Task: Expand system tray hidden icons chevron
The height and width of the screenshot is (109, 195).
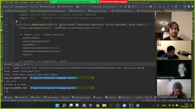Action: pyautogui.click(x=154, y=105)
